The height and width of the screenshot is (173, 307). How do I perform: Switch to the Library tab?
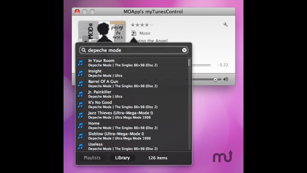[122, 158]
